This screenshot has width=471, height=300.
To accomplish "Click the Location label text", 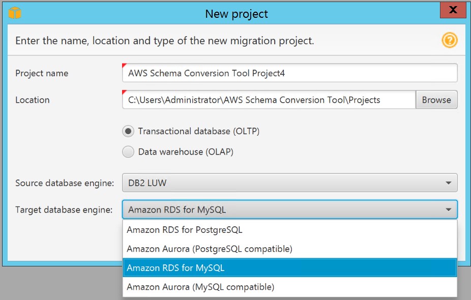I will (33, 100).
